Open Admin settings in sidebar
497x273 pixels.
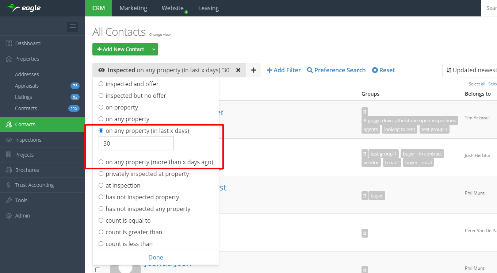click(22, 216)
